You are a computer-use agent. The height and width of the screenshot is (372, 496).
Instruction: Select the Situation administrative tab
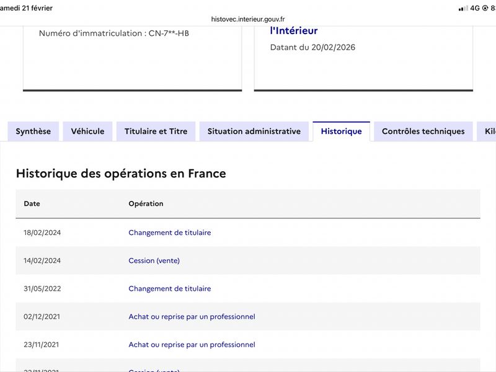coord(254,131)
